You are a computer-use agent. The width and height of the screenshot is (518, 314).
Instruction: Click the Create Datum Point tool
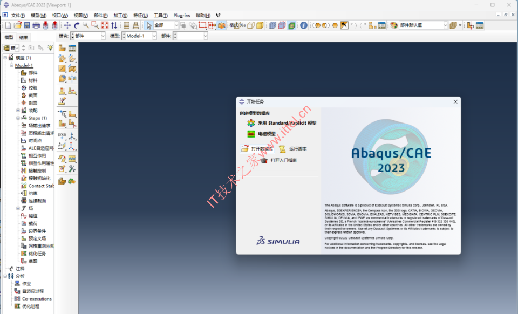click(62, 136)
